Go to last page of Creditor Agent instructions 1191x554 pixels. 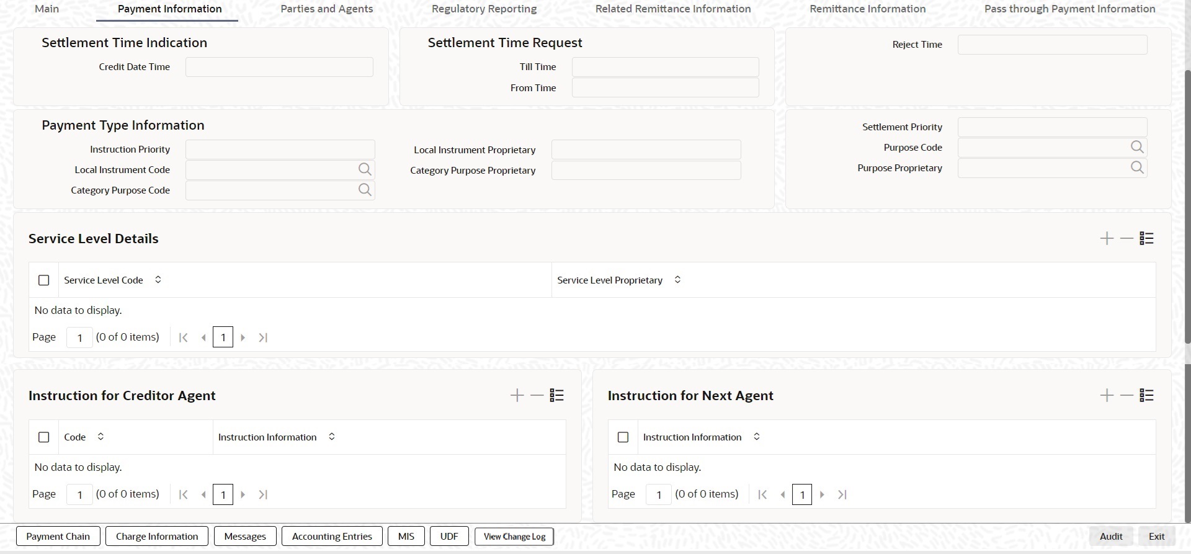pos(263,494)
